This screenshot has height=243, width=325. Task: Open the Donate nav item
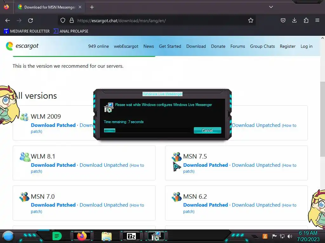click(218, 46)
